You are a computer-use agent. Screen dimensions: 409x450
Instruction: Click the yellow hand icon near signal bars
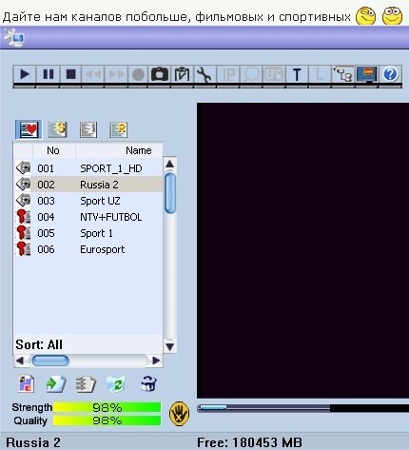pos(179,414)
